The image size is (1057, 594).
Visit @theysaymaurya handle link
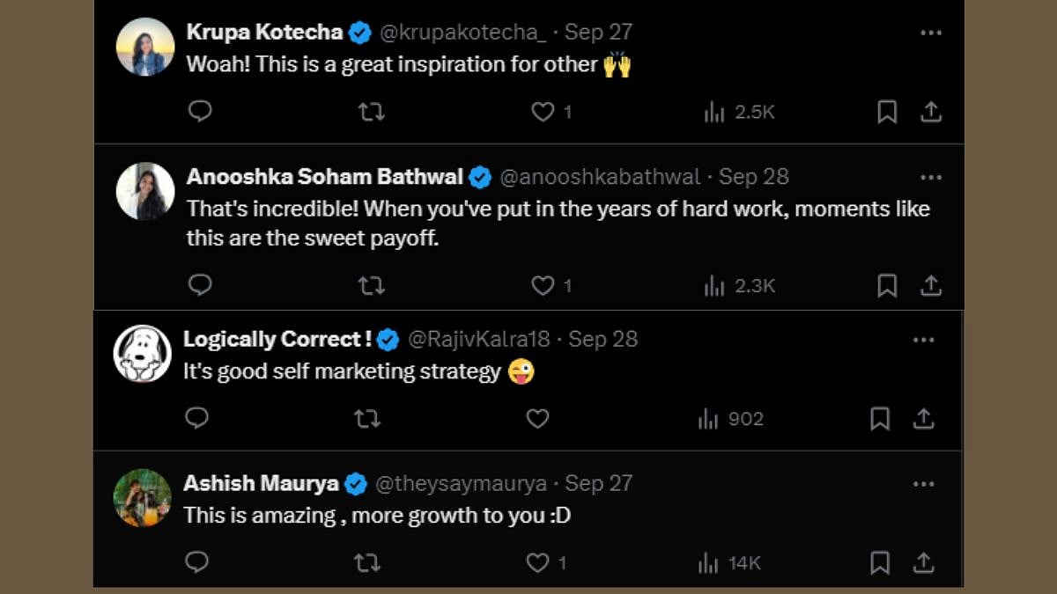tap(461, 484)
